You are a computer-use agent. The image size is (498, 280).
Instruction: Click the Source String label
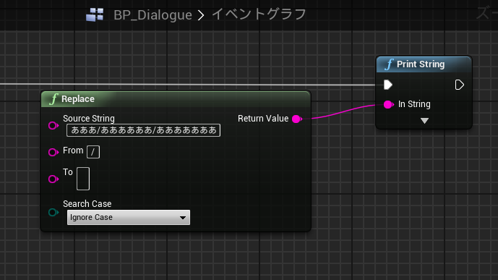pos(89,119)
